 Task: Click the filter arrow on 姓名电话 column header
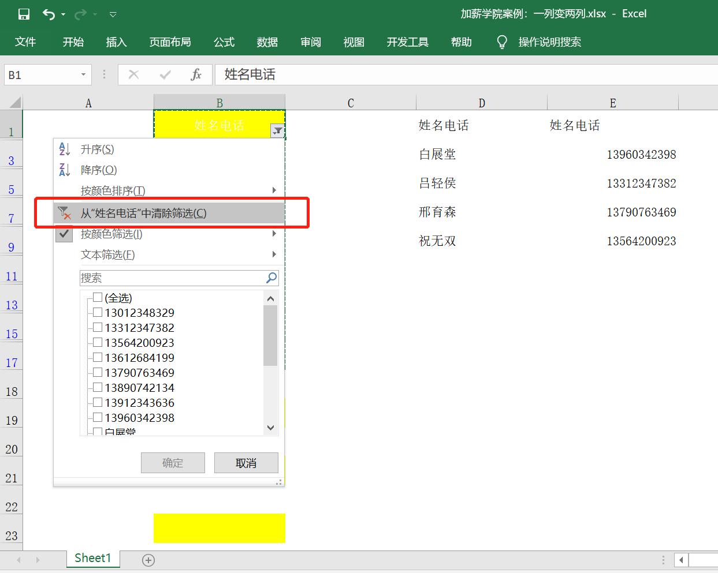point(278,130)
